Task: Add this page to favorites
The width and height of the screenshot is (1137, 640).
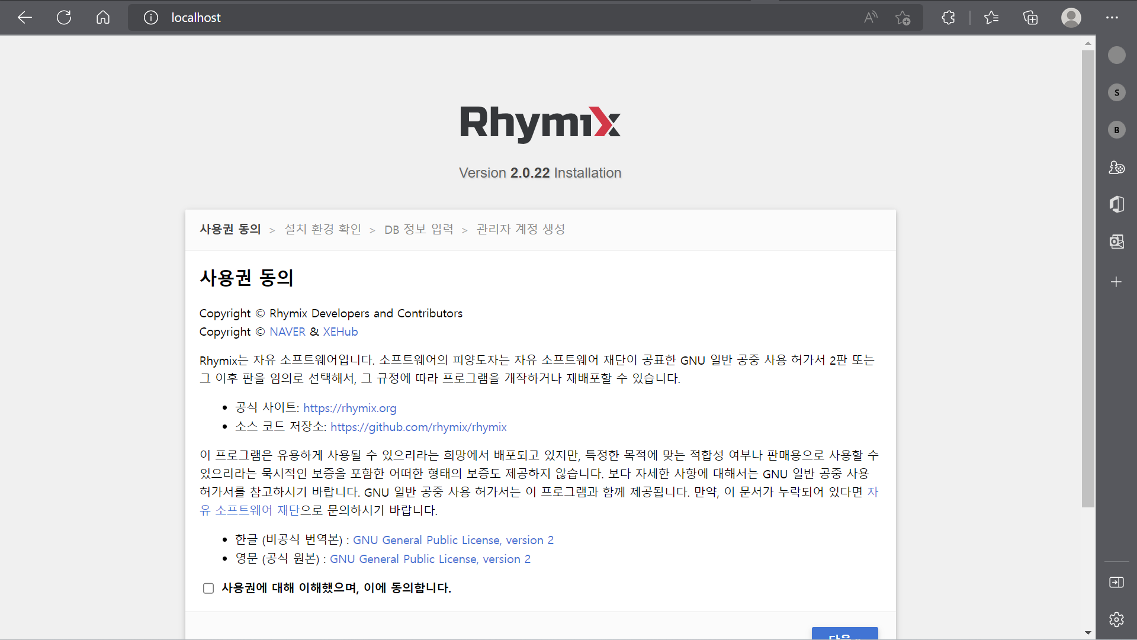Action: [902, 18]
